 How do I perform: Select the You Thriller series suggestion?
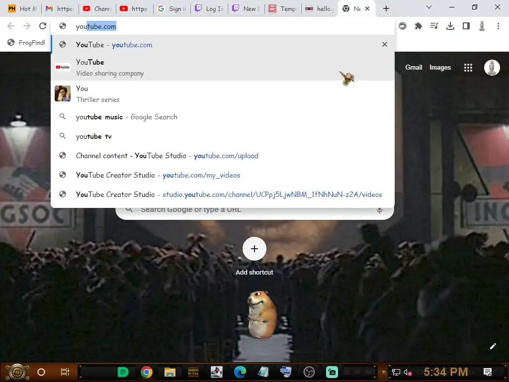[223, 94]
